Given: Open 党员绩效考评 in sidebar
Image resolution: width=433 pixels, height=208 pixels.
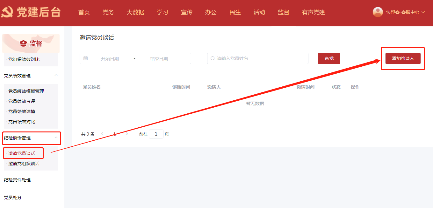Looking at the screenshot, I should pos(22,101).
